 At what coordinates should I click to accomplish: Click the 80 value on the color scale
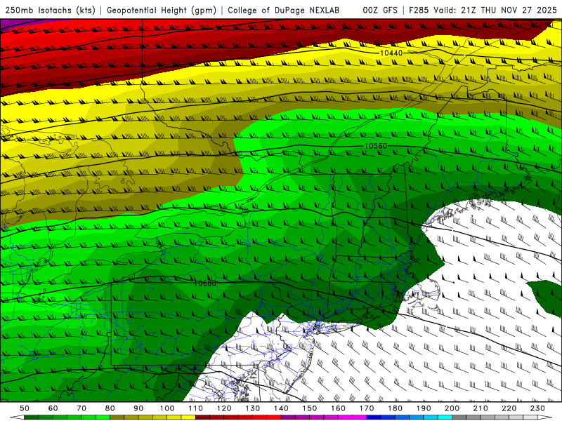coord(110,408)
